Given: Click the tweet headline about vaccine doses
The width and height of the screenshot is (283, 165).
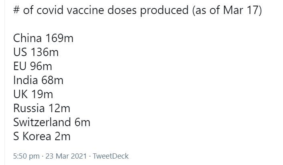Looking at the screenshot, I should (x=100, y=11).
